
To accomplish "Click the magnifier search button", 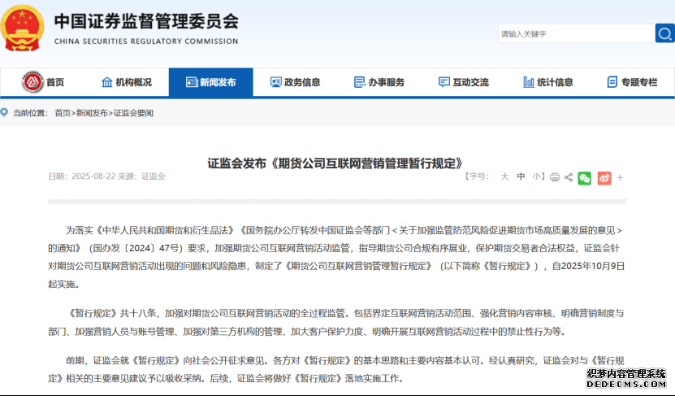I will pyautogui.click(x=664, y=33).
